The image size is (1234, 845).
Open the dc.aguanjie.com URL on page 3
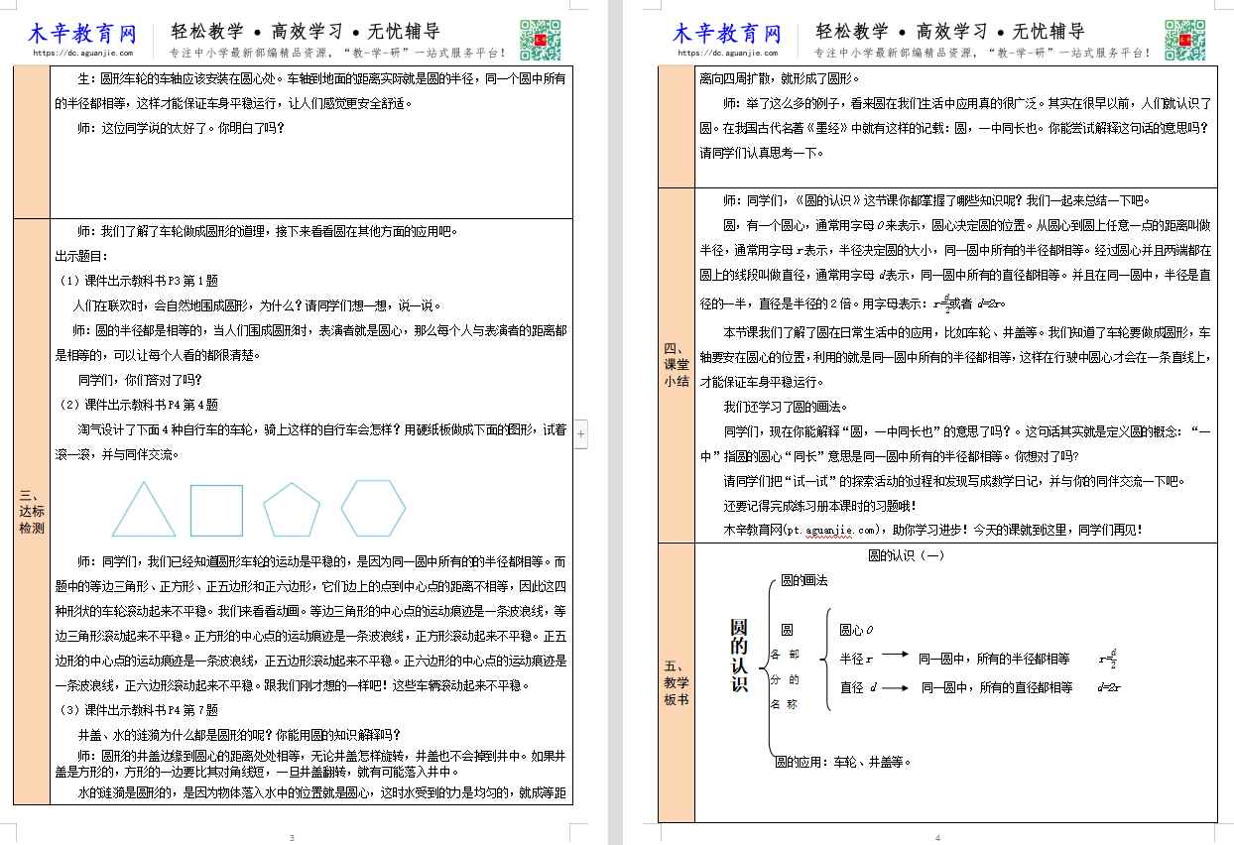pos(84,53)
